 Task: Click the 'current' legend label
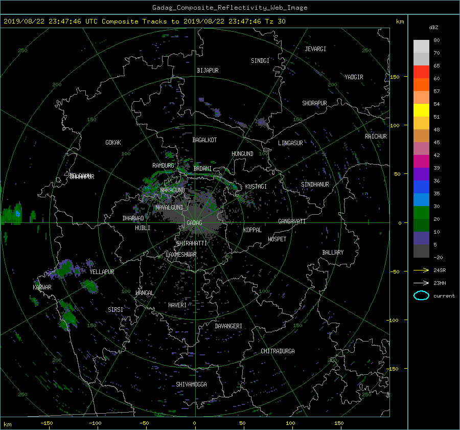[444, 296]
